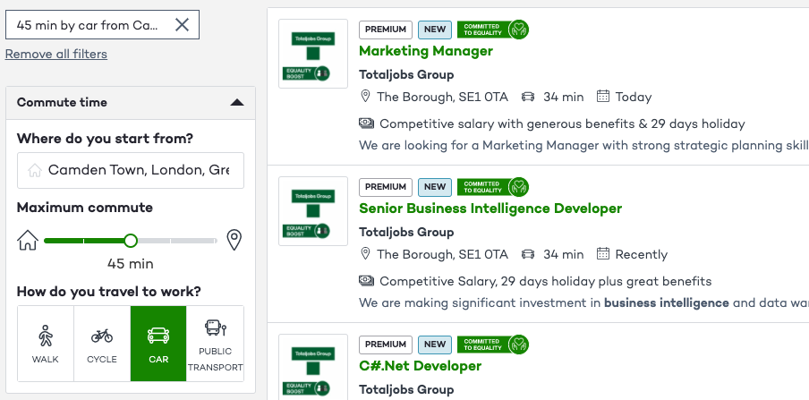Viewport: 809px width, 400px height.
Task: Open the Marketing Manager job listing
Action: tap(426, 51)
